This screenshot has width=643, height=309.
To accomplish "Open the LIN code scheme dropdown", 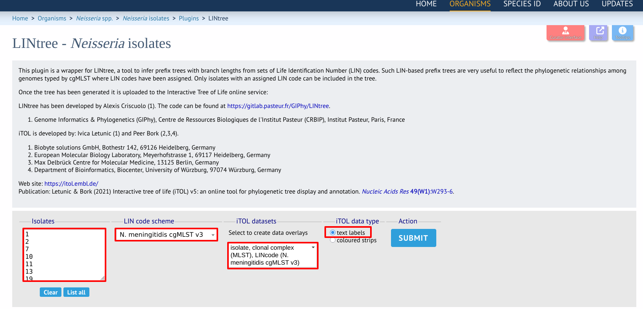I will point(167,234).
